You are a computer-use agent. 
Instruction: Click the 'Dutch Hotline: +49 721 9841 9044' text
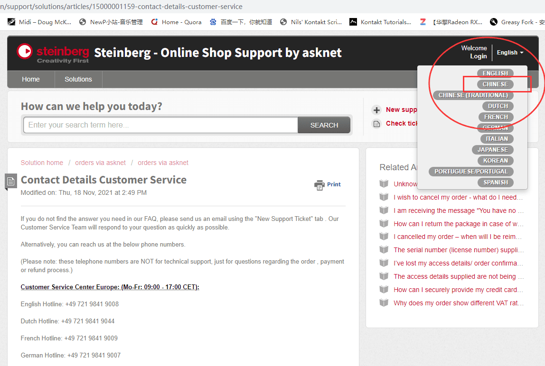[x=67, y=321]
